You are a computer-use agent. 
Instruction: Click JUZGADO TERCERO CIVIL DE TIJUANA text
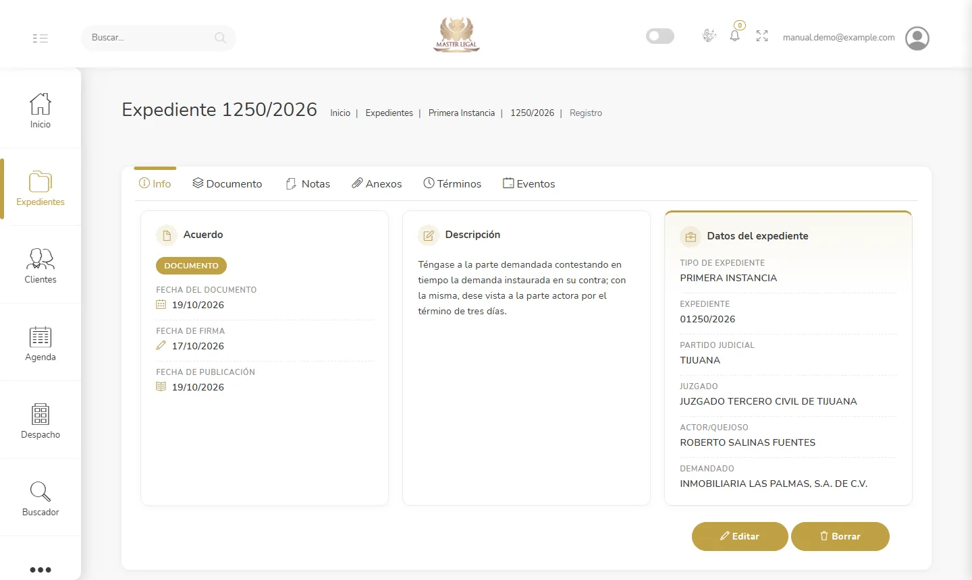768,401
